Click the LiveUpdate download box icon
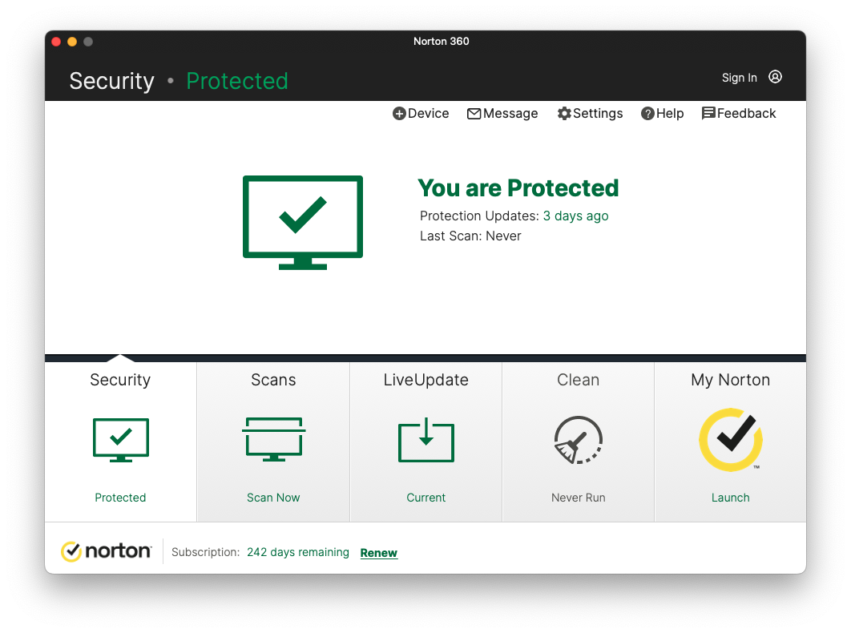This screenshot has width=851, height=633. (425, 440)
